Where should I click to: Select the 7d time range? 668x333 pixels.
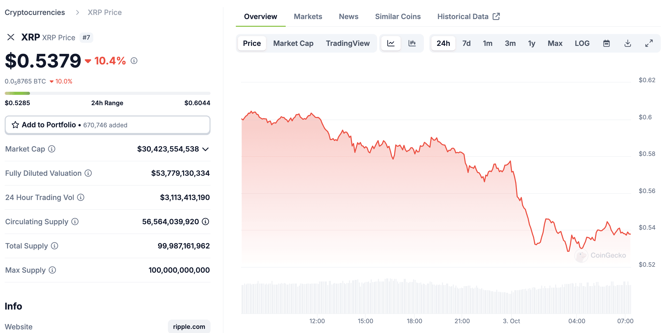pyautogui.click(x=466, y=43)
